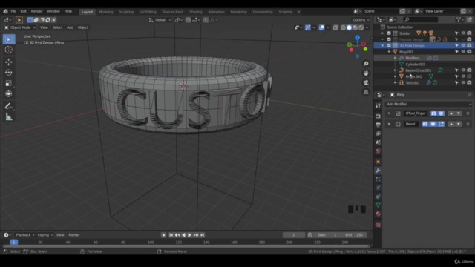The height and width of the screenshot is (267, 475).
Task: Collapse the 3D Print Design collection
Action: 383,46
